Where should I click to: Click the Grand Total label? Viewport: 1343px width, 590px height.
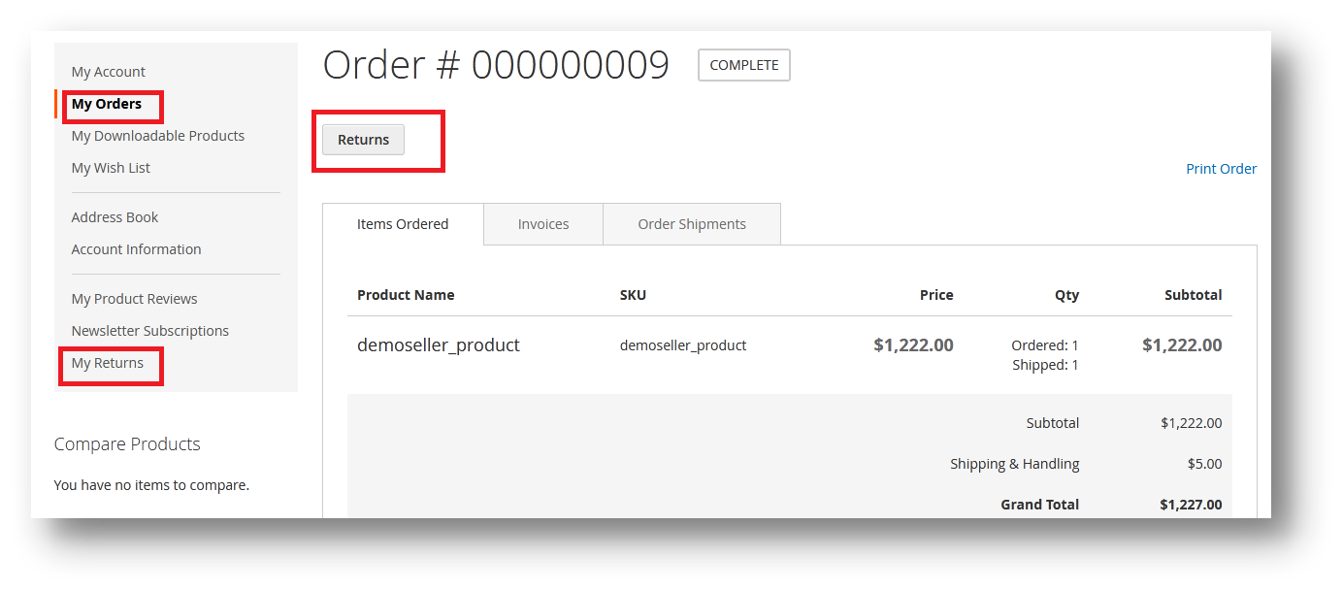pyautogui.click(x=1039, y=505)
